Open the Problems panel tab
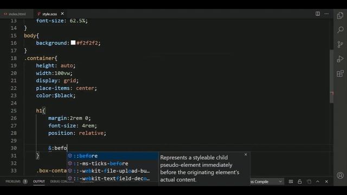This screenshot has height=195, width=347. (13, 181)
